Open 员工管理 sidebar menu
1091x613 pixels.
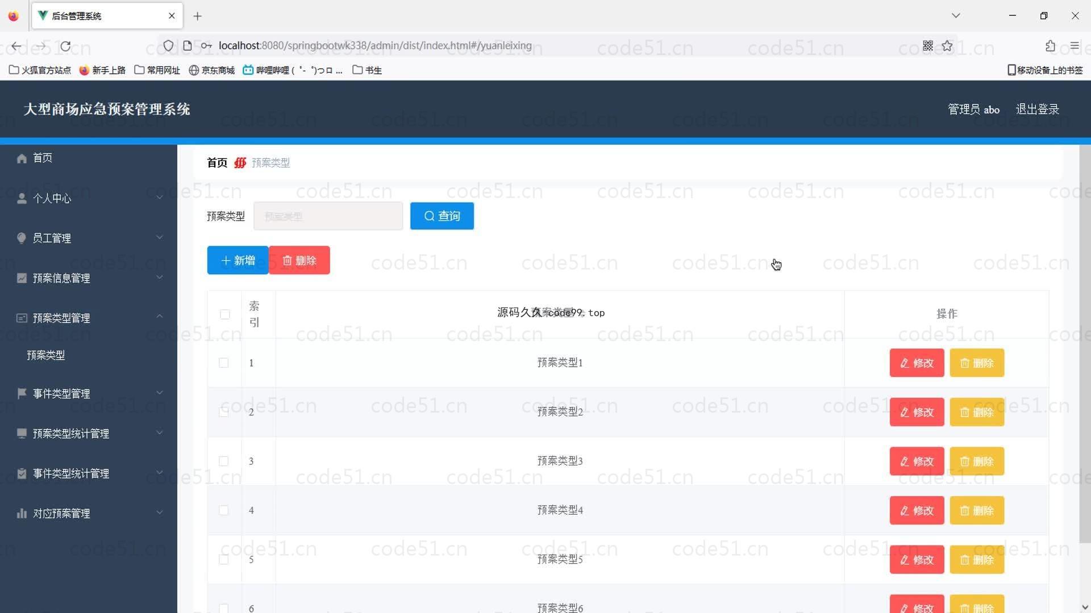89,238
